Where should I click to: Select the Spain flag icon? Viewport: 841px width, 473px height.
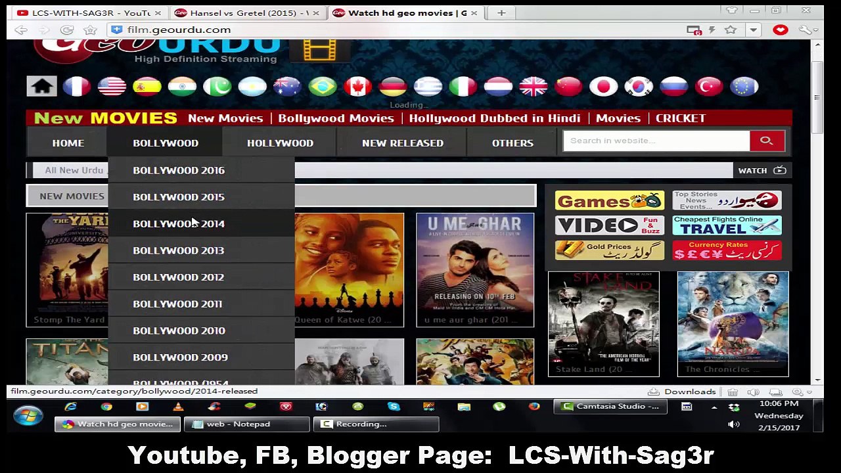coord(147,86)
